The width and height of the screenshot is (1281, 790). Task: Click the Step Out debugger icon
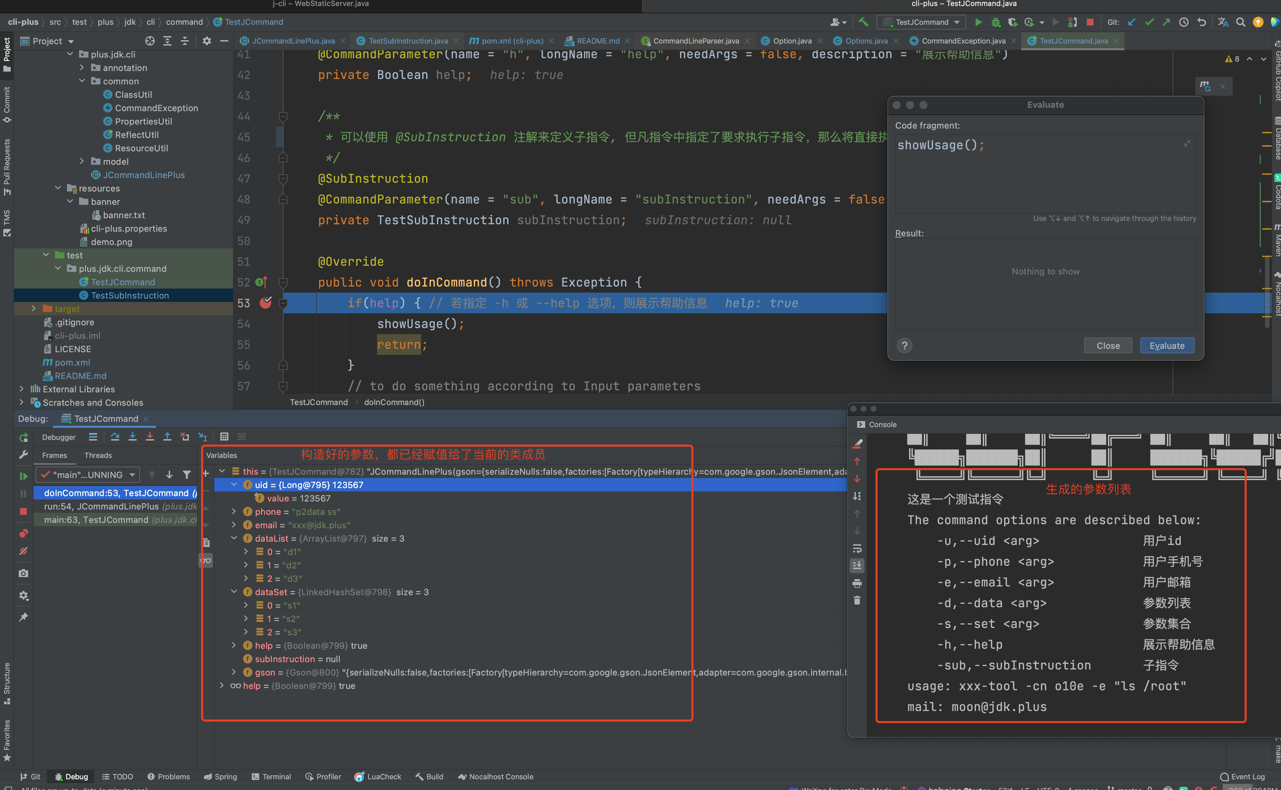(x=167, y=437)
